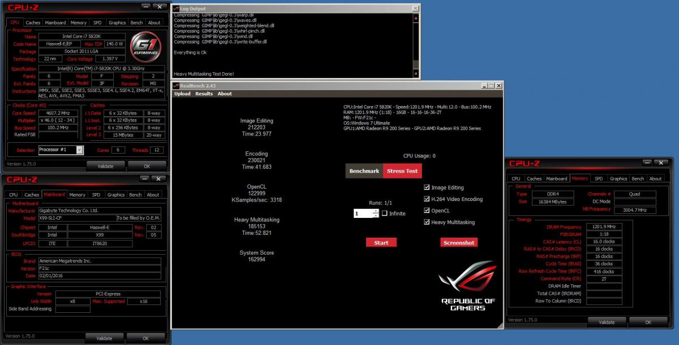This screenshot has height=345, width=679.
Task: Open Bench tab in the CPU-Z memory window
Action: tap(638, 178)
